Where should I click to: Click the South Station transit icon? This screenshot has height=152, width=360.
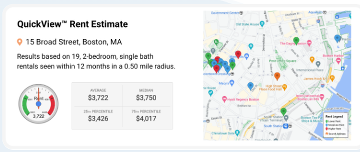coord(286,126)
